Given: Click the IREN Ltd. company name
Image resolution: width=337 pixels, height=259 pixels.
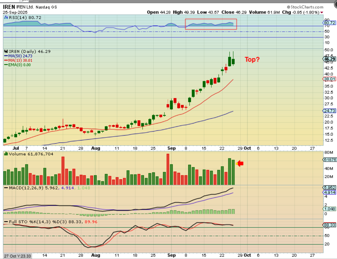Looking at the screenshot, I should (x=25, y=7).
